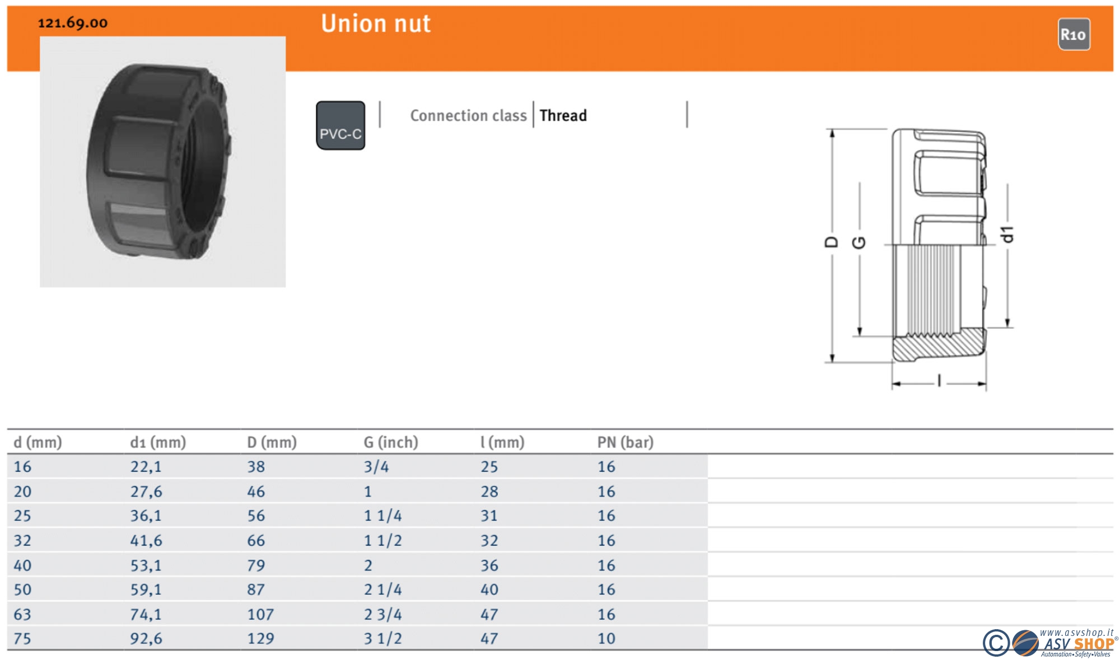This screenshot has height=660, width=1120.
Task: Select d1 value 22,1
Action: tap(146, 466)
